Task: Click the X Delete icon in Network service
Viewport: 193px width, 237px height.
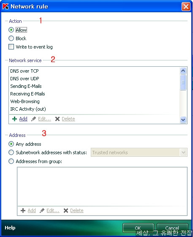Action: coord(57,119)
